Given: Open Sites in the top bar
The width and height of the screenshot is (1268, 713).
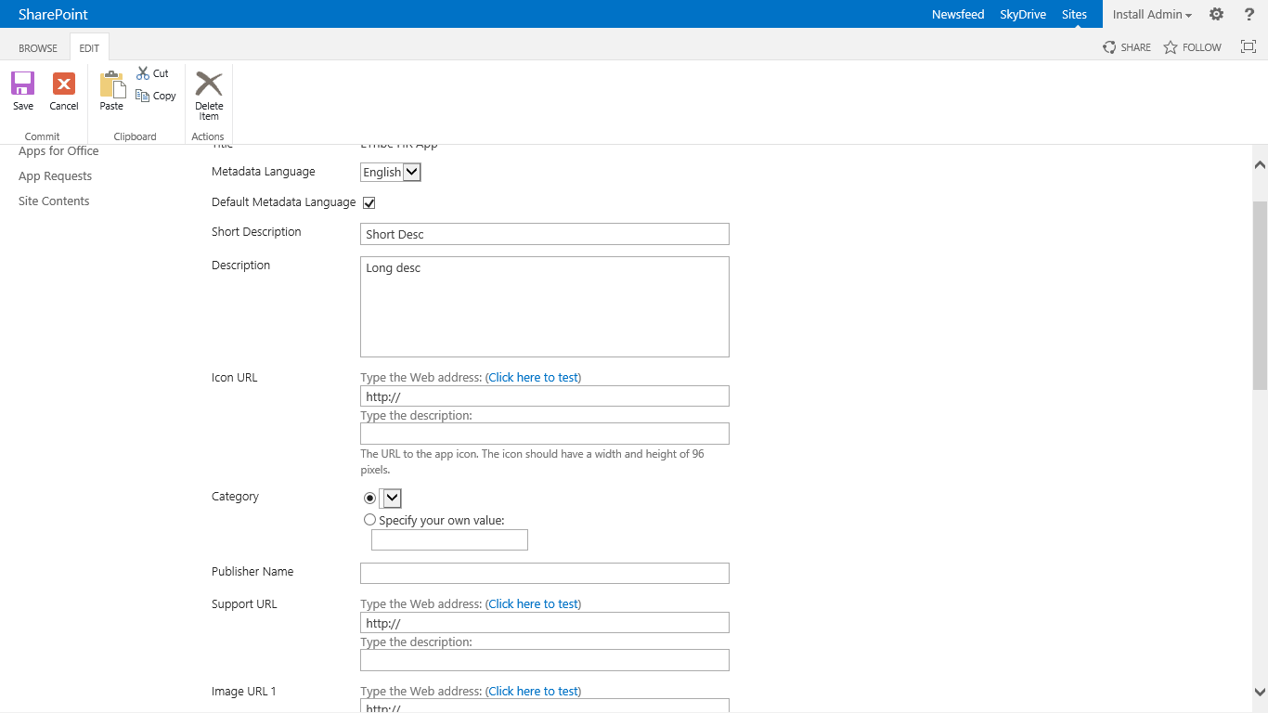Looking at the screenshot, I should click(x=1075, y=14).
